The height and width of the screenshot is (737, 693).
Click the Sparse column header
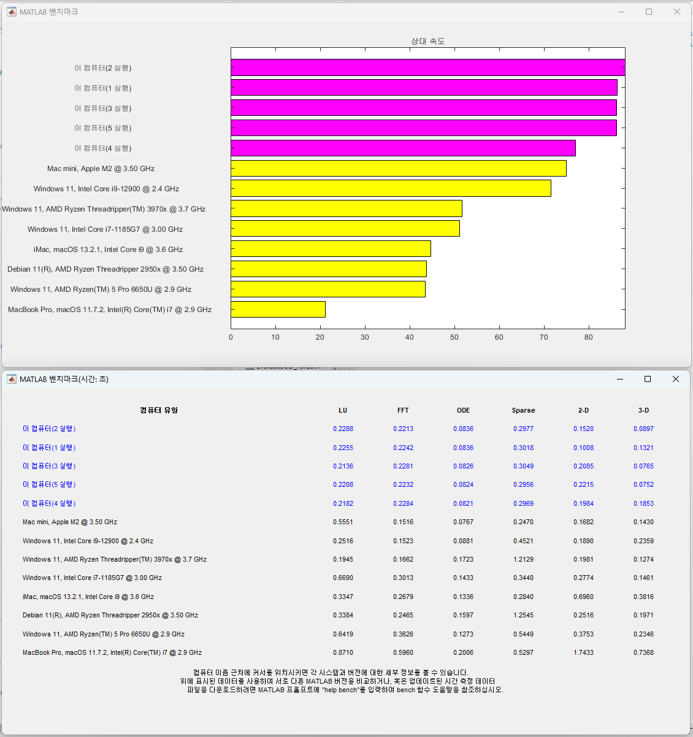pyautogui.click(x=524, y=410)
